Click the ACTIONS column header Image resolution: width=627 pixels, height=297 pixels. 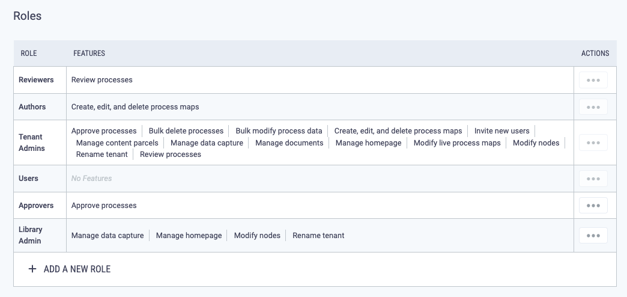tap(595, 54)
